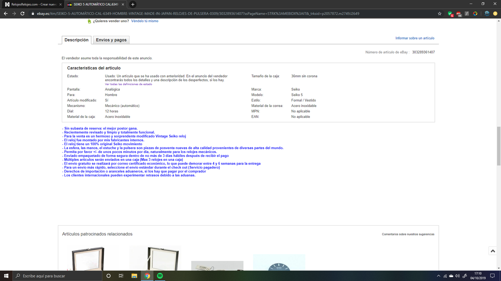Open the yellow Chrome alert menu

(x=495, y=13)
